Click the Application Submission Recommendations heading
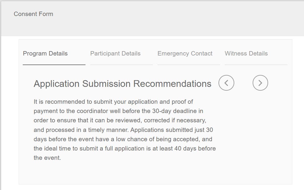This screenshot has height=190, width=304. [123, 84]
